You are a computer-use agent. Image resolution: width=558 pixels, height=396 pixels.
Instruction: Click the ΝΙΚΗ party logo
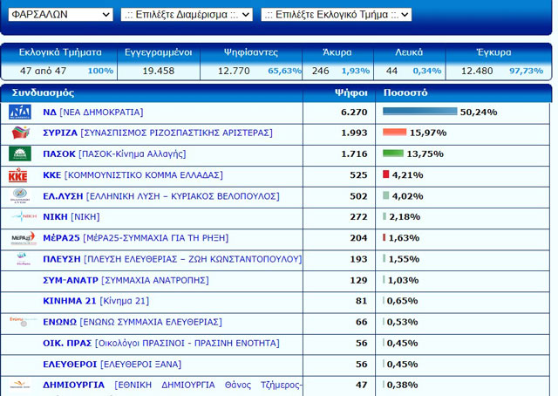point(21,216)
